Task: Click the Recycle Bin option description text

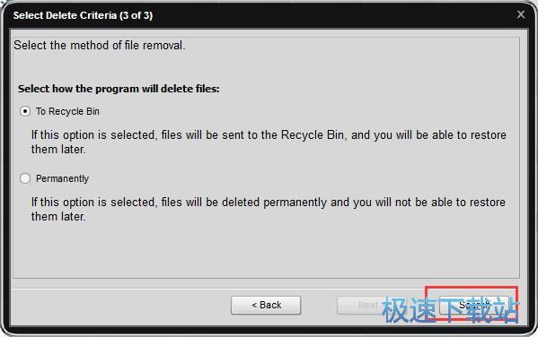Action: click(x=269, y=142)
